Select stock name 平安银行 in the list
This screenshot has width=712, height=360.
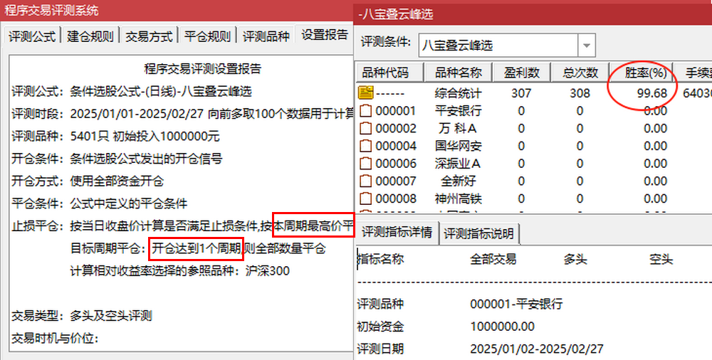tap(458, 111)
